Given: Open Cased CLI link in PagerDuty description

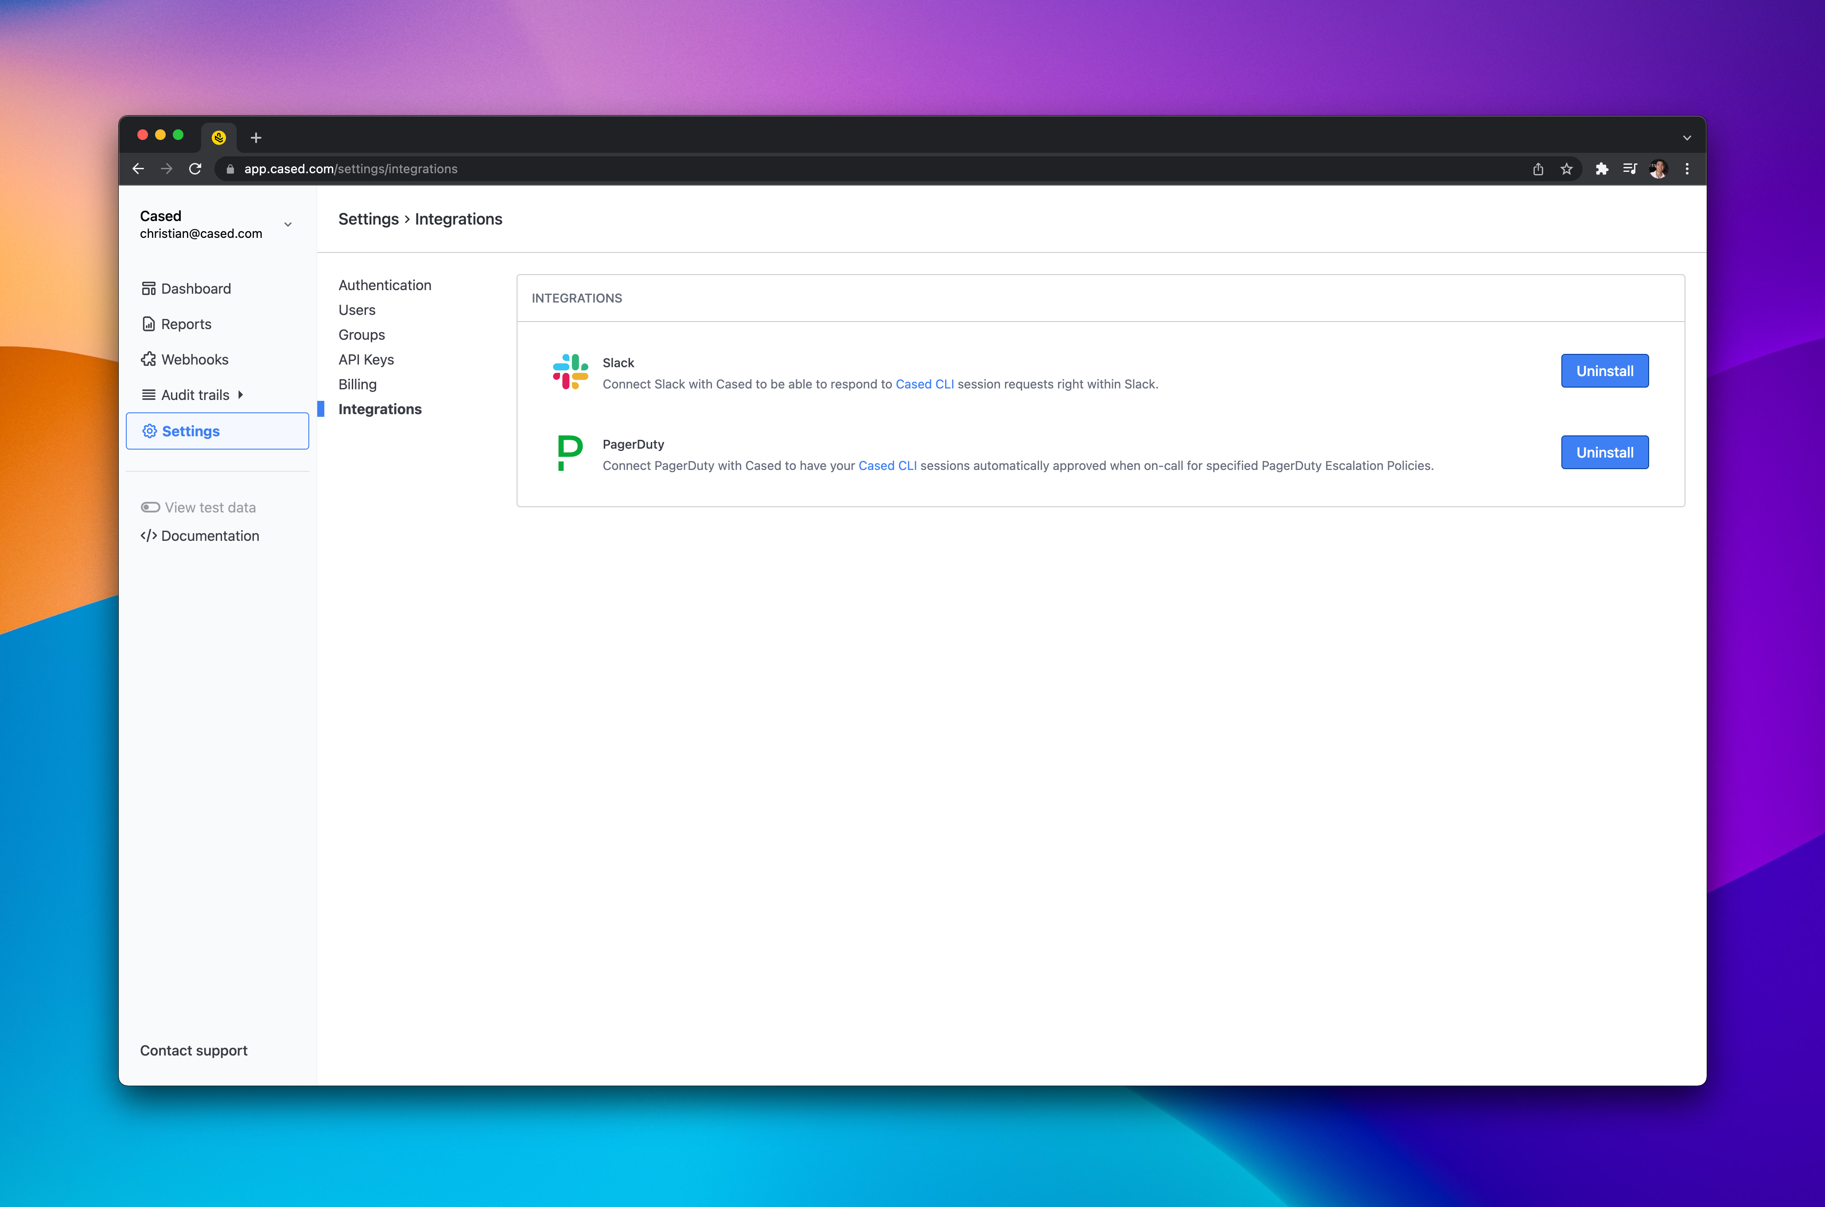Looking at the screenshot, I should click(887, 466).
